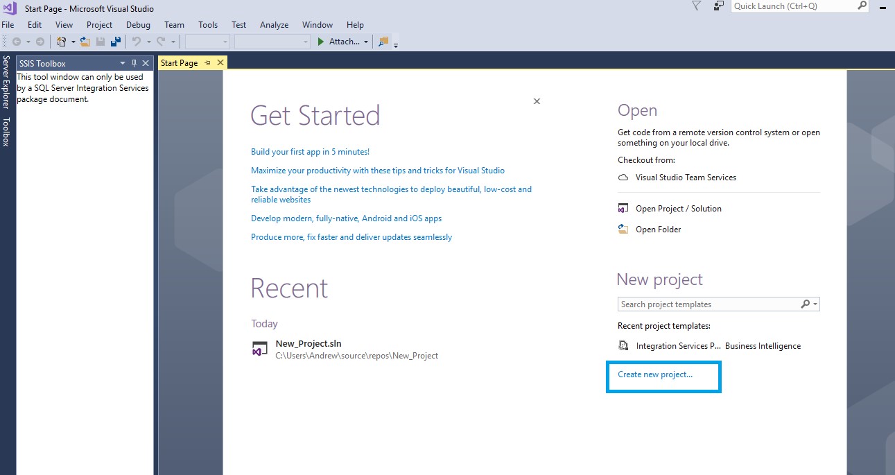The width and height of the screenshot is (895, 475).
Task: Open the Edit menu
Action: click(35, 24)
